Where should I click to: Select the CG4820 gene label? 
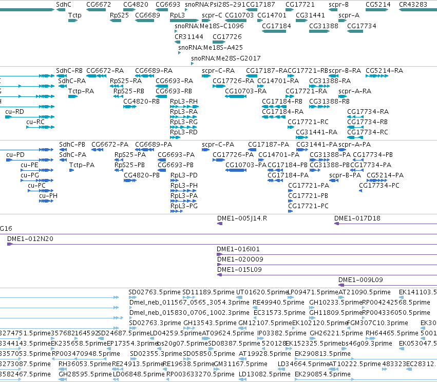(136, 5)
